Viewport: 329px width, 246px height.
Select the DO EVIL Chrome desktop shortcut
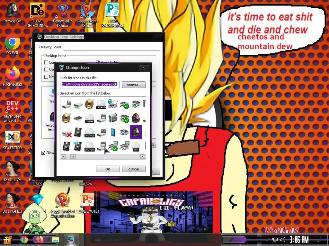[x=13, y=45]
